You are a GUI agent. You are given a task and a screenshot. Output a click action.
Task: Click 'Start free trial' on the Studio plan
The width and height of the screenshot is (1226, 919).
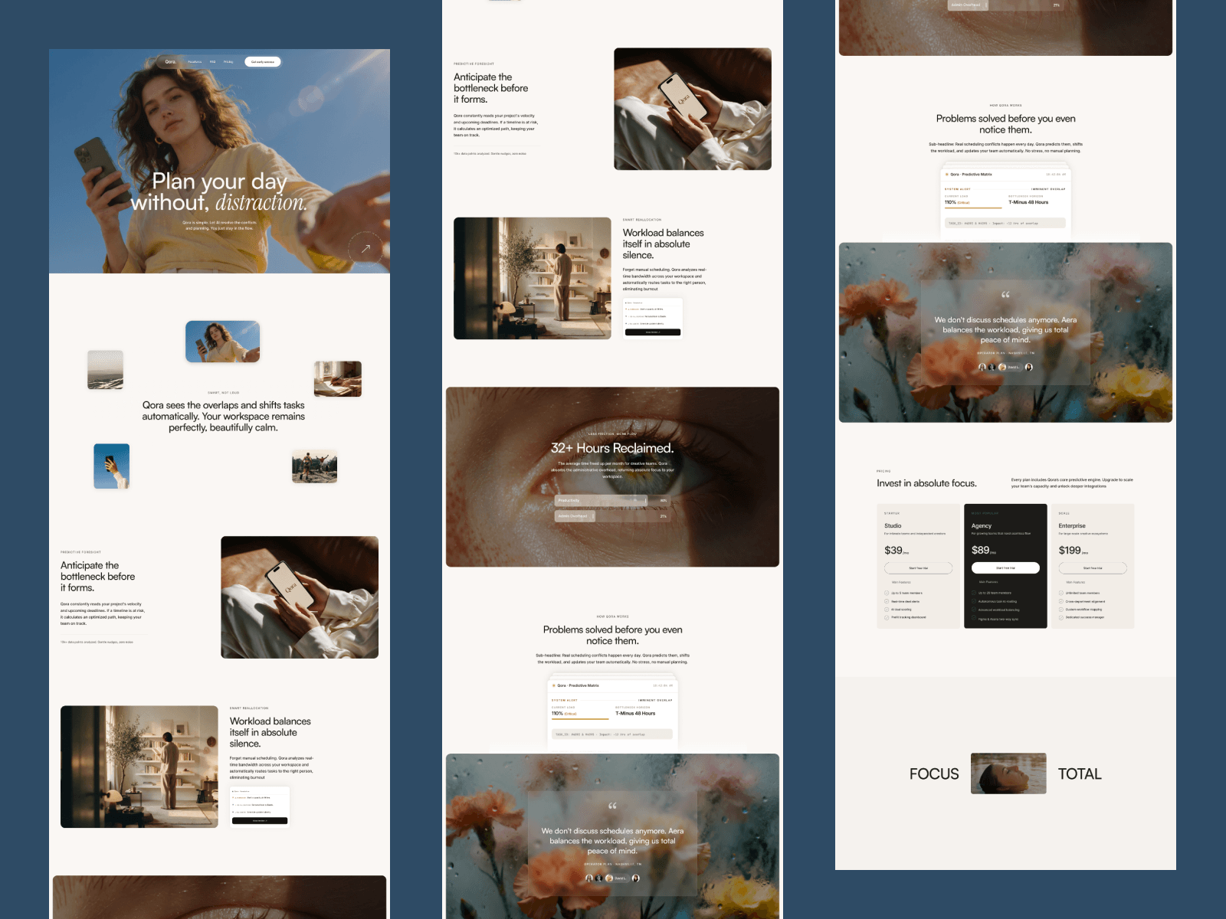pyautogui.click(x=918, y=568)
